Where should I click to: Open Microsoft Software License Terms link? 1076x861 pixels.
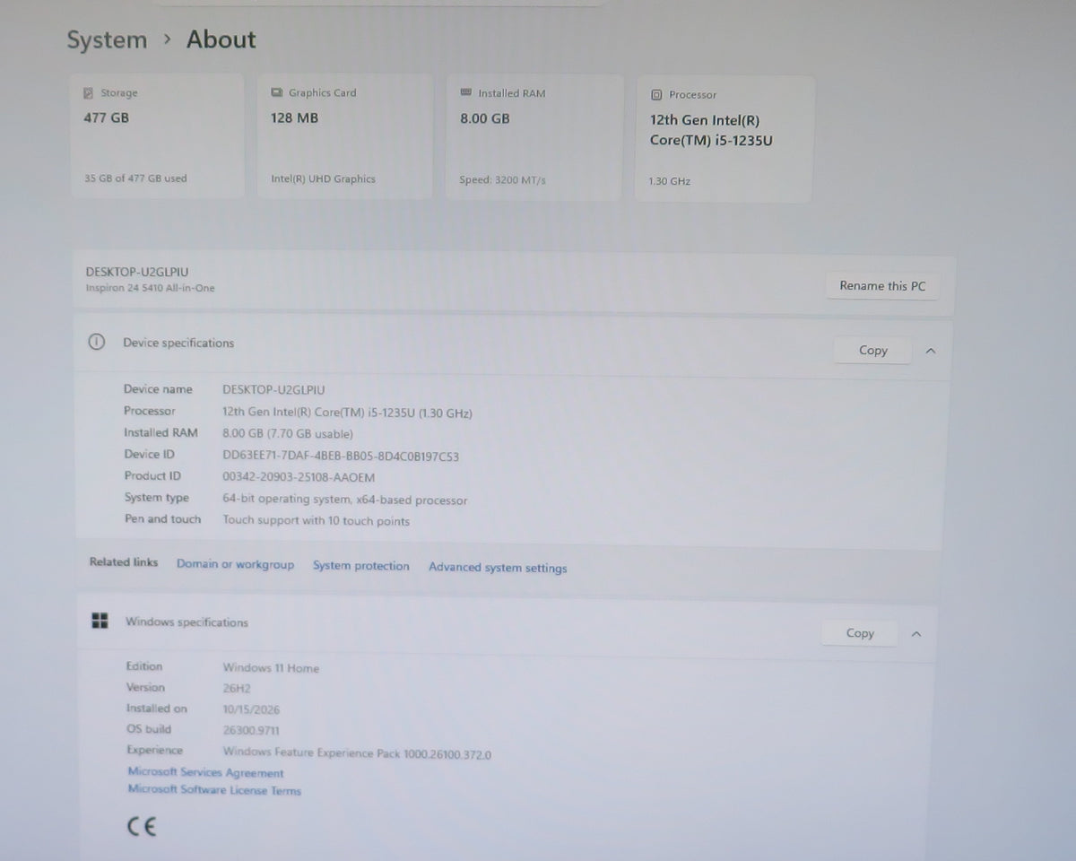click(214, 790)
